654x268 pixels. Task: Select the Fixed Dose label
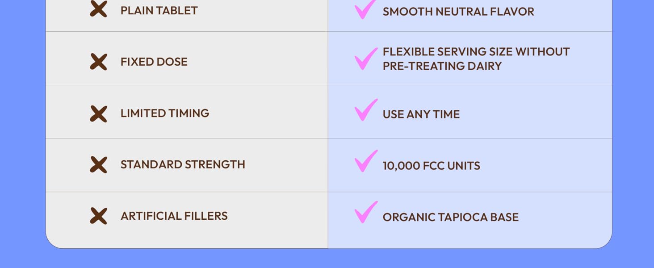(154, 62)
